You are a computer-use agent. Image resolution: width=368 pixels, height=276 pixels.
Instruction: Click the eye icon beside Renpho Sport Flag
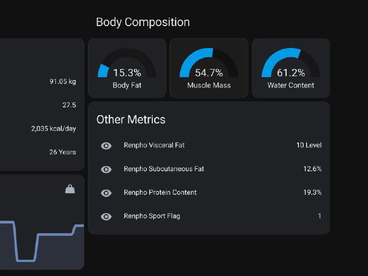(106, 216)
